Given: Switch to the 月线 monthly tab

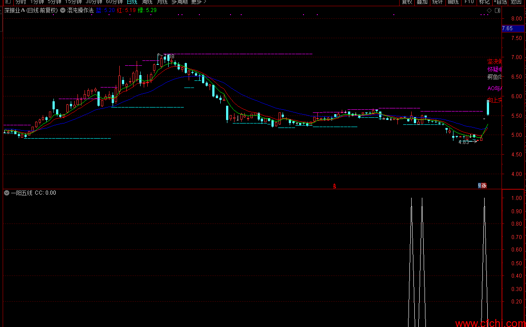Looking at the screenshot, I should click(x=162, y=2).
